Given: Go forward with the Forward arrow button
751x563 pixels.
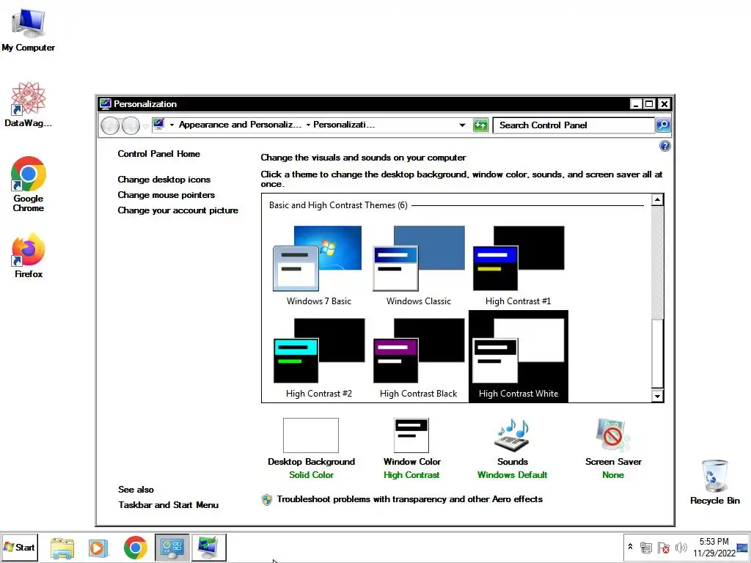Looking at the screenshot, I should point(131,126).
